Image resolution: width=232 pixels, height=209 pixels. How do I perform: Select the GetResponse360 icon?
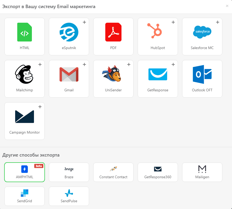pyautogui.click(x=158, y=172)
